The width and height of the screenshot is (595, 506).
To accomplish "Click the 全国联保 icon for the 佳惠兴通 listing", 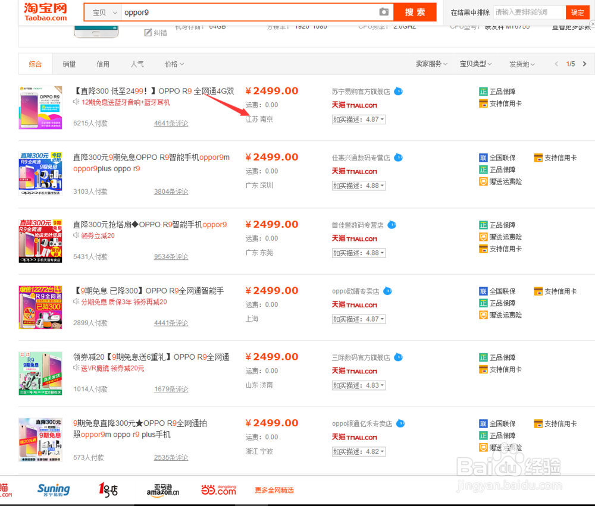I will coord(483,158).
